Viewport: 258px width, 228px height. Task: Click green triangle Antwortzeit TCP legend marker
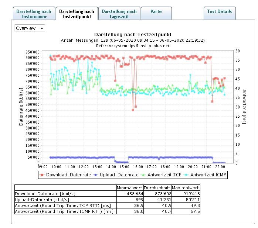pos(143,175)
